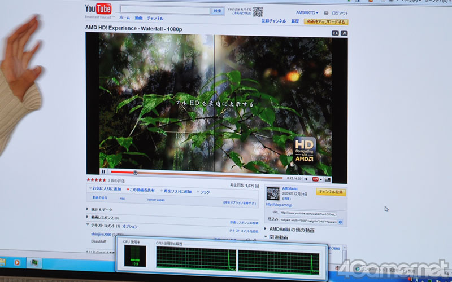The height and width of the screenshot is (282, 452).
Task: Expand the 動画レスポンス section
Action: tap(103, 218)
